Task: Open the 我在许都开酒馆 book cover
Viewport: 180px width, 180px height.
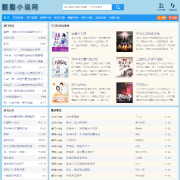Action: pyautogui.click(x=124, y=67)
